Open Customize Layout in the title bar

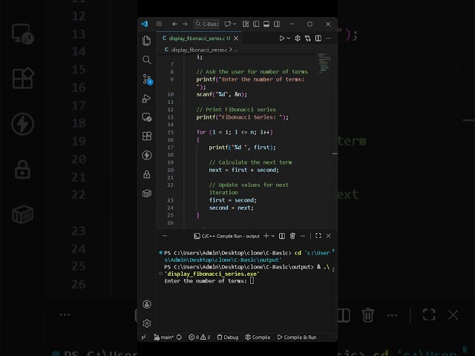point(246,24)
